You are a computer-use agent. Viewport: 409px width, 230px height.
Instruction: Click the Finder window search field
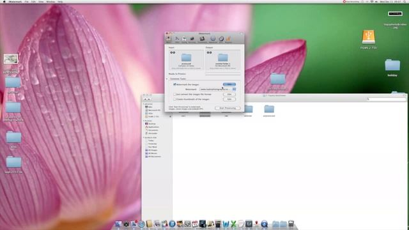[x=387, y=99]
